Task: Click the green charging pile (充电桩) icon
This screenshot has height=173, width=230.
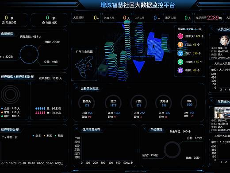Action: point(180,62)
